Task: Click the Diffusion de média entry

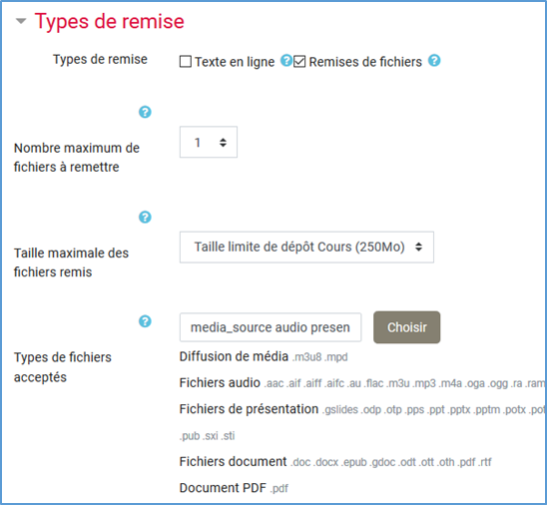Action: pyautogui.click(x=264, y=356)
